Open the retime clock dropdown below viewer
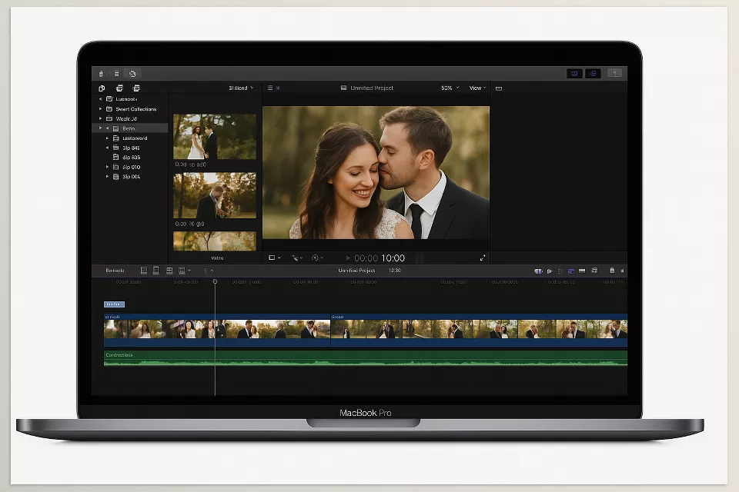The image size is (739, 492). pyautogui.click(x=318, y=258)
